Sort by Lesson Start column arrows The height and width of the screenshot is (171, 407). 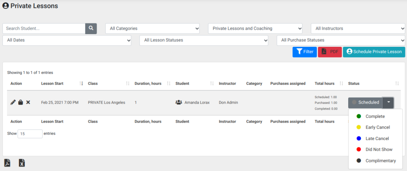[x=81, y=83]
